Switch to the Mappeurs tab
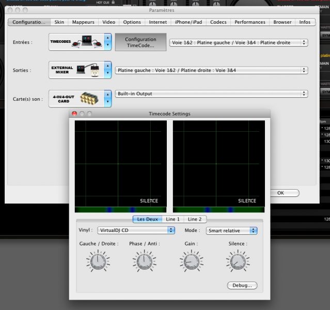 [x=83, y=22]
